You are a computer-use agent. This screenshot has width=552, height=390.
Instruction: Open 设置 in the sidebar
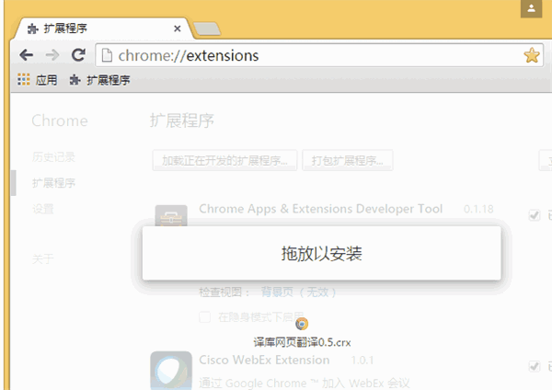click(x=43, y=209)
